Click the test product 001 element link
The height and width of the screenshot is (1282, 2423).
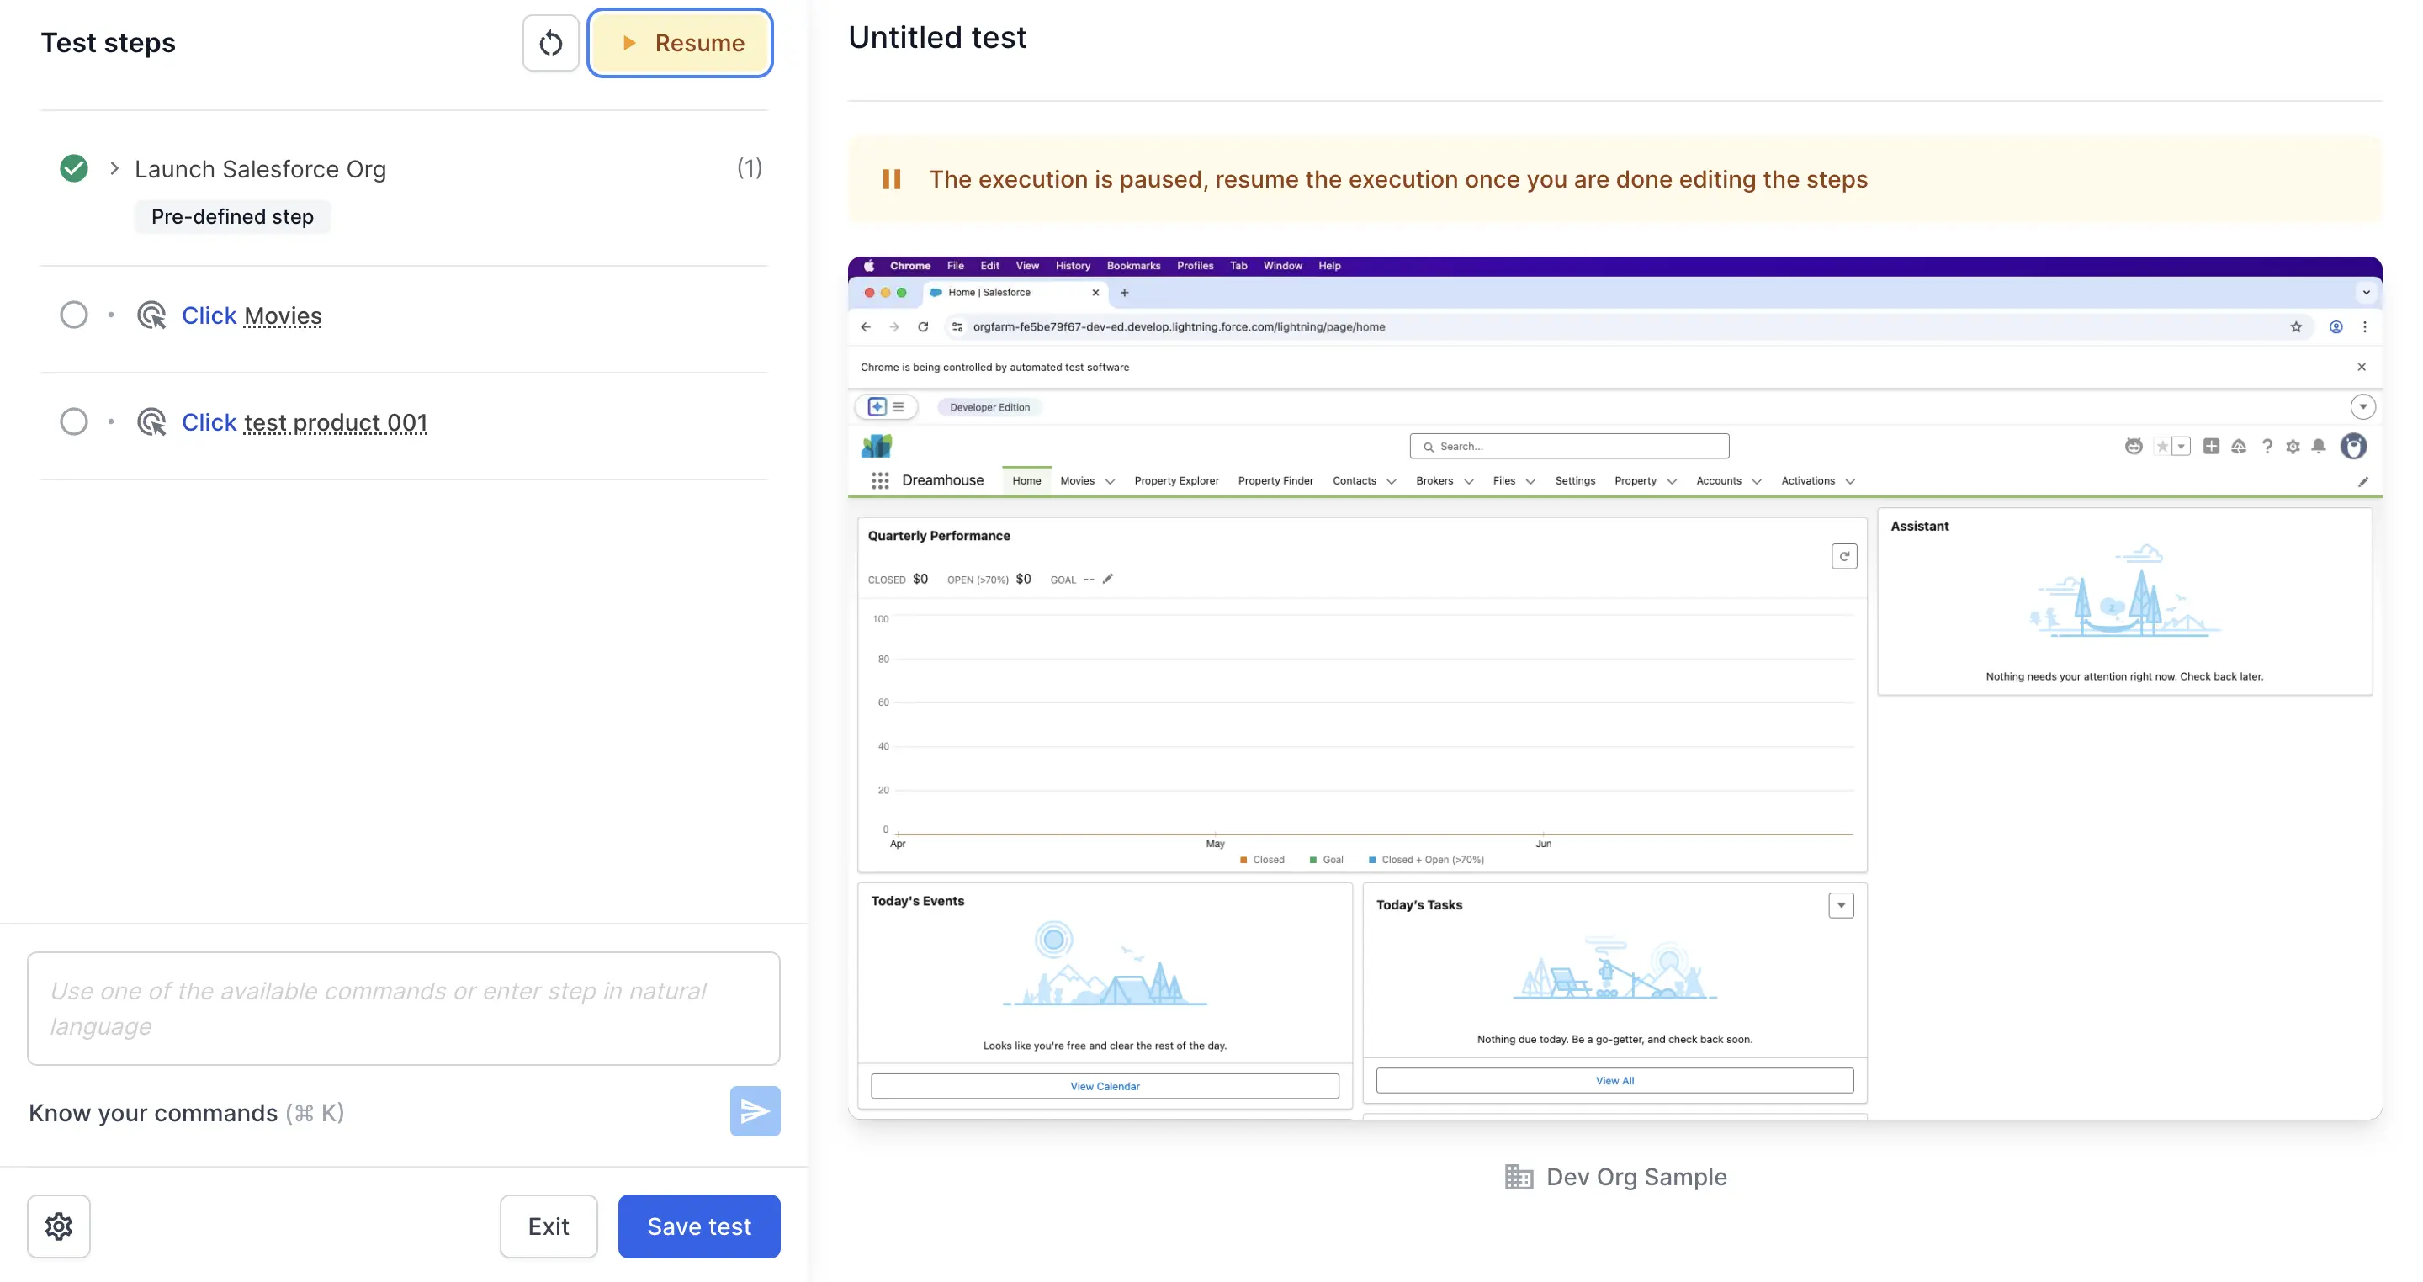click(x=335, y=422)
